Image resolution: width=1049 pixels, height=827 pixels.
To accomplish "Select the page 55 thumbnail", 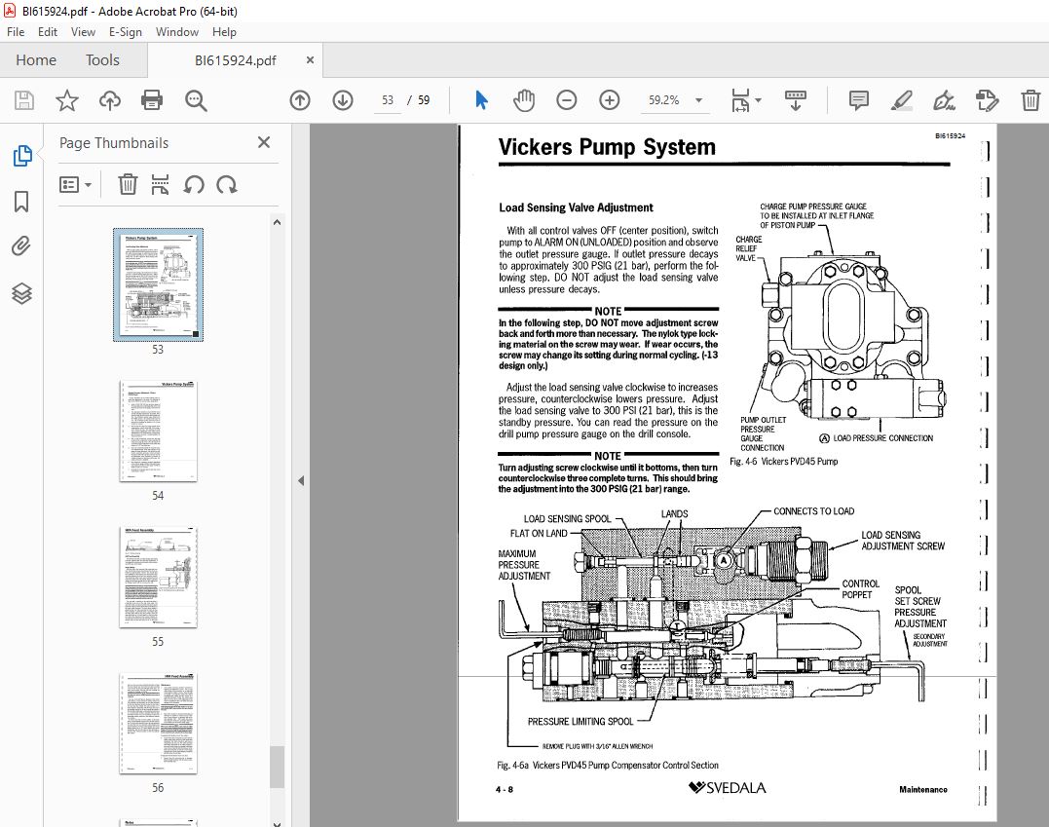I will coord(158,578).
